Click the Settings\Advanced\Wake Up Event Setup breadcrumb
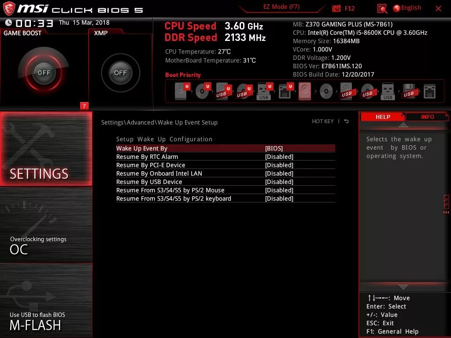 [159, 122]
